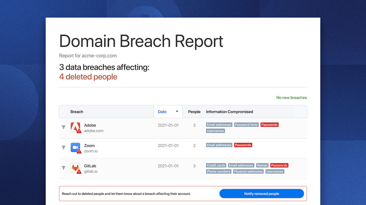
Task: Select the filter icon beside the Zoom row
Action: [x=63, y=148]
